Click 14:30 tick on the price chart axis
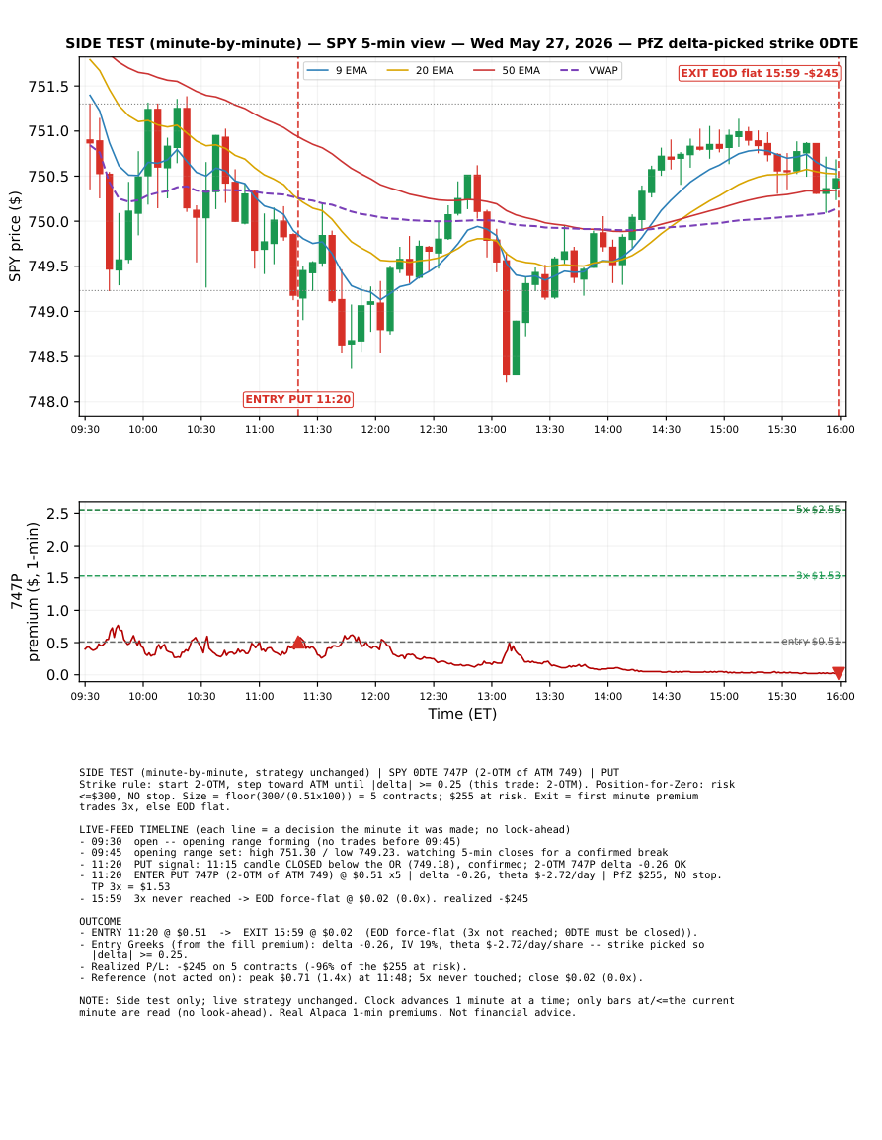This screenshot has height=1140, width=882. (666, 429)
